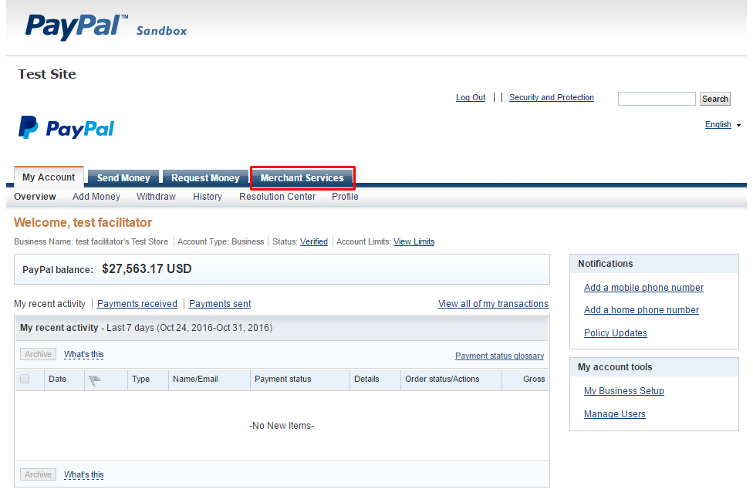The image size is (753, 496).
Task: Click lower What's this link
Action: point(83,474)
